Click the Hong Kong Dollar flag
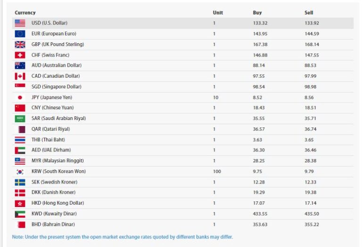Viewport: 362px width, 247px height. tap(20, 203)
